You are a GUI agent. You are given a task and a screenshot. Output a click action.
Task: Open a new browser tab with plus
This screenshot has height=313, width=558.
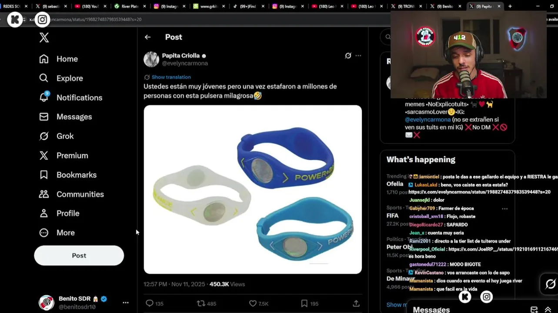510,7
